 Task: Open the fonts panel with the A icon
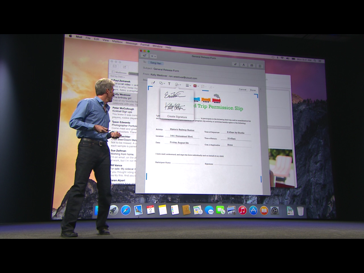tap(243, 65)
